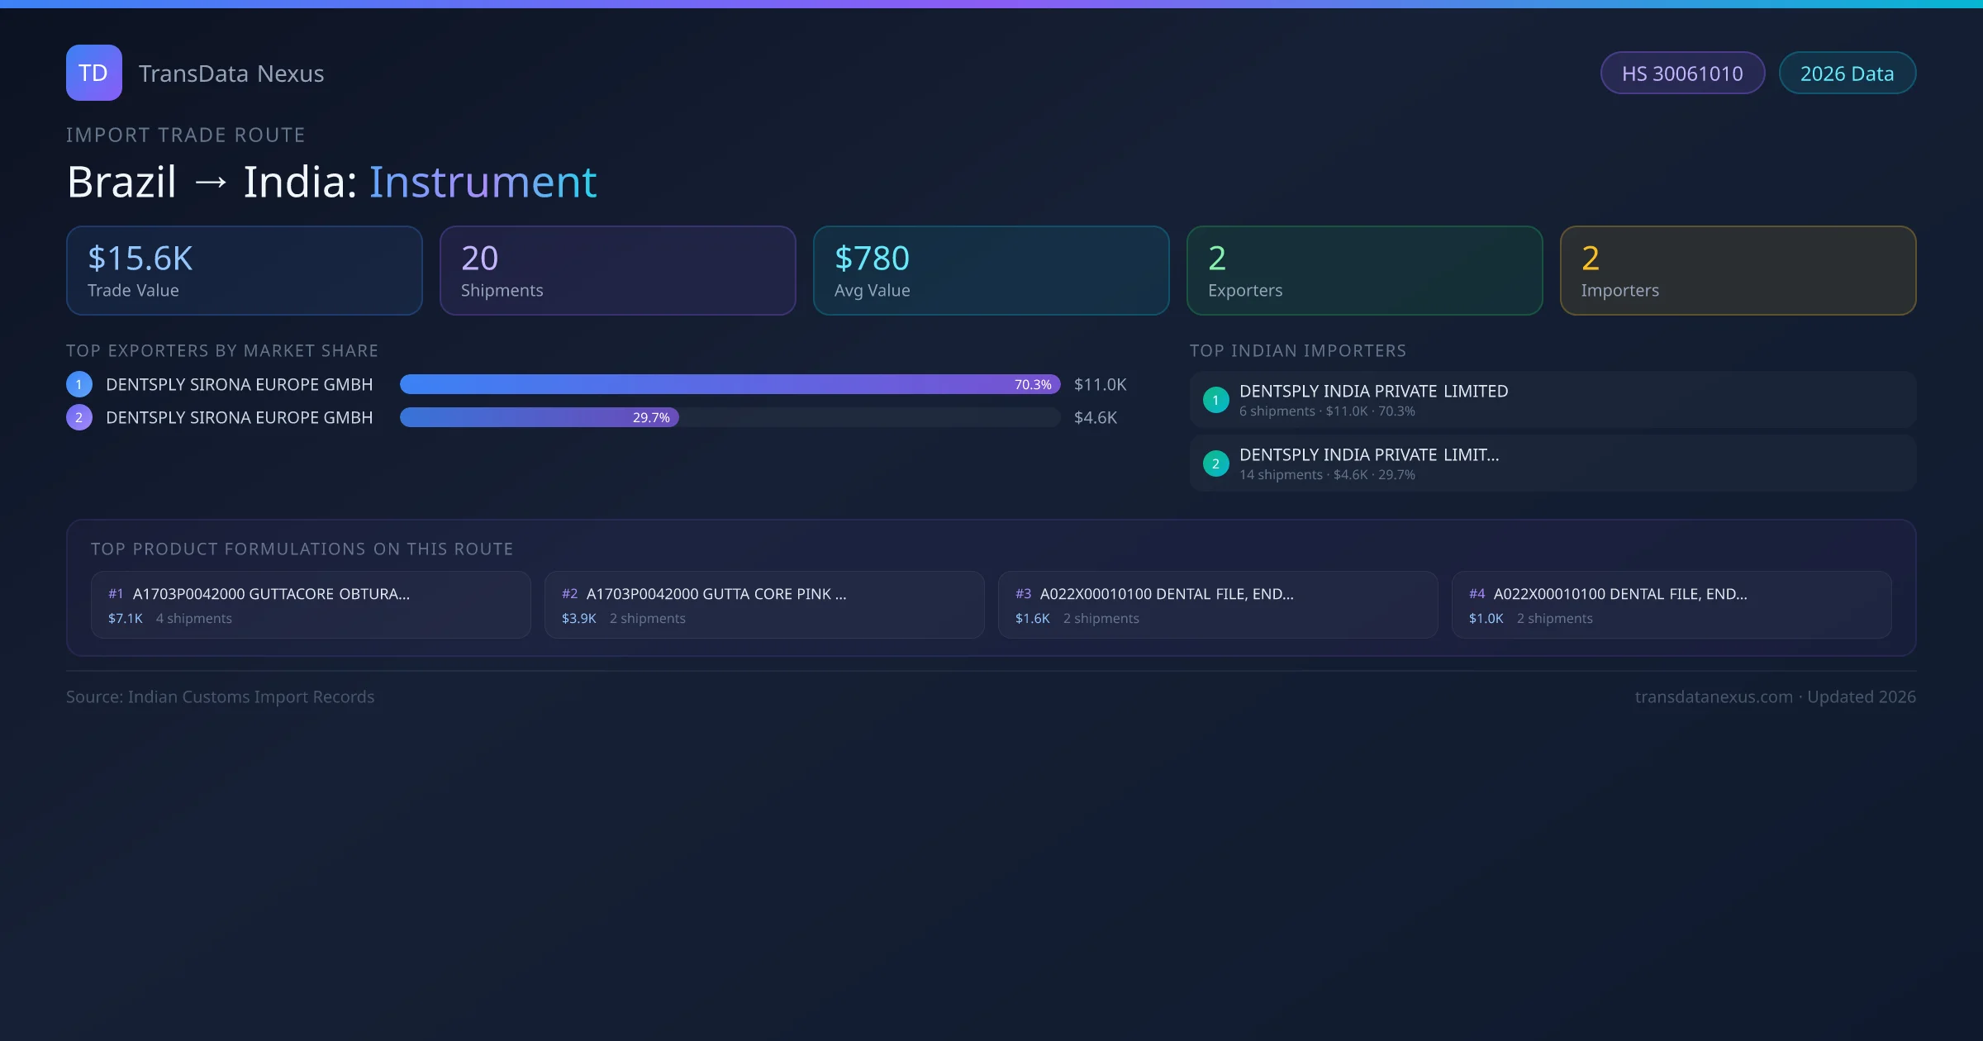
Task: Click the 29.7% market share bar
Action: click(x=539, y=417)
